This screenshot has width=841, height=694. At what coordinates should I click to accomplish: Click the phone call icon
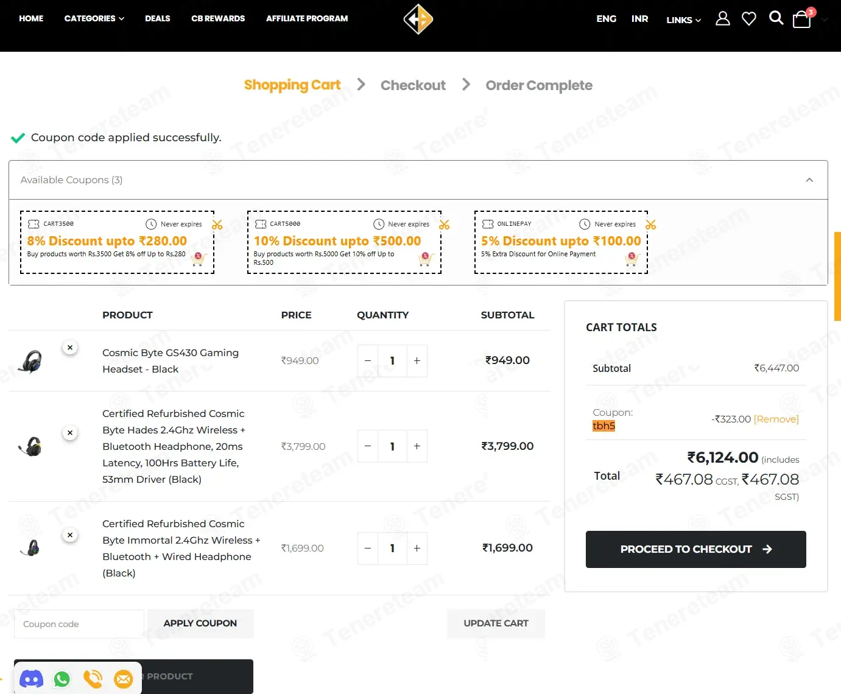coord(93,679)
